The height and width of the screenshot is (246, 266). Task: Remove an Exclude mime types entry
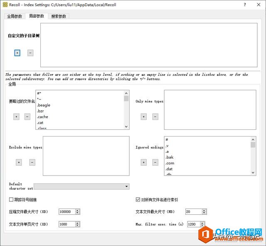[x=32, y=162]
